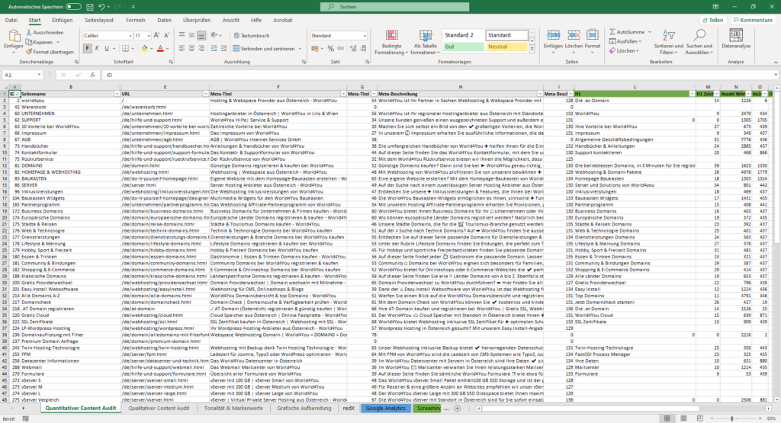This screenshot has width=781, height=423.
Task: Click the Ausschneiden scissors button
Action: 45,32
